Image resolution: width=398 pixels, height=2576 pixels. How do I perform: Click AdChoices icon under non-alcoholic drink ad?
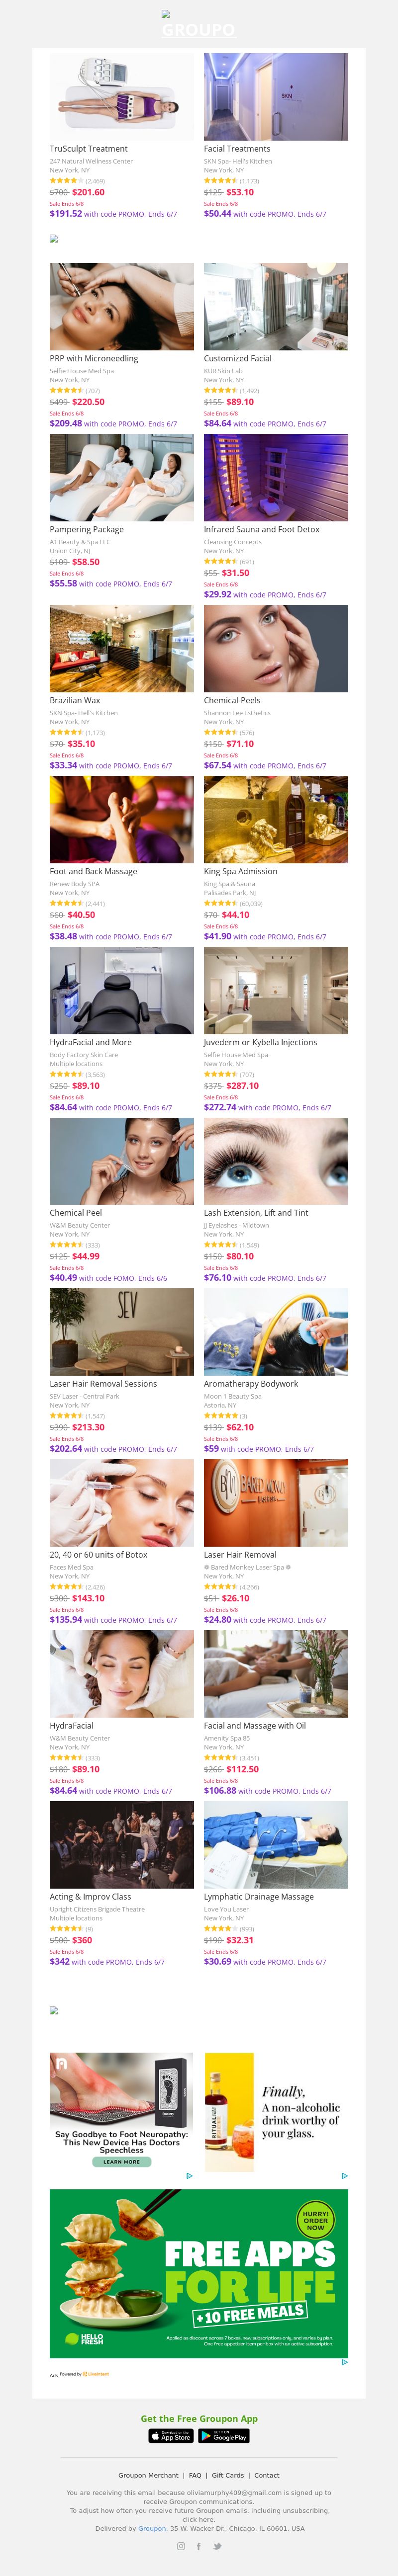click(345, 2175)
